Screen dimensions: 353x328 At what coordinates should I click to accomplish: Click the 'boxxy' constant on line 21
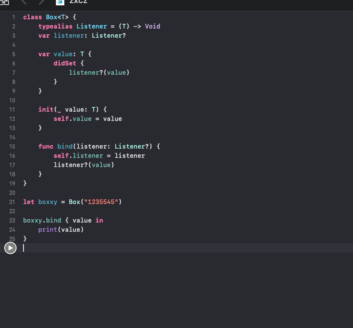pyautogui.click(x=48, y=202)
